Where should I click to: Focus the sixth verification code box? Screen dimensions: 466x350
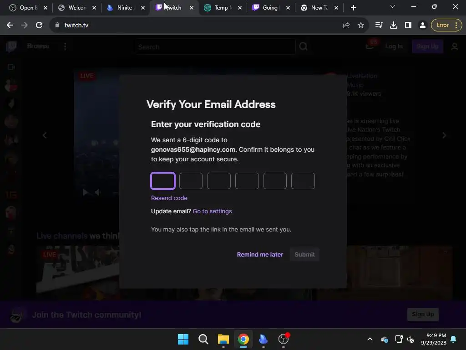(x=303, y=181)
